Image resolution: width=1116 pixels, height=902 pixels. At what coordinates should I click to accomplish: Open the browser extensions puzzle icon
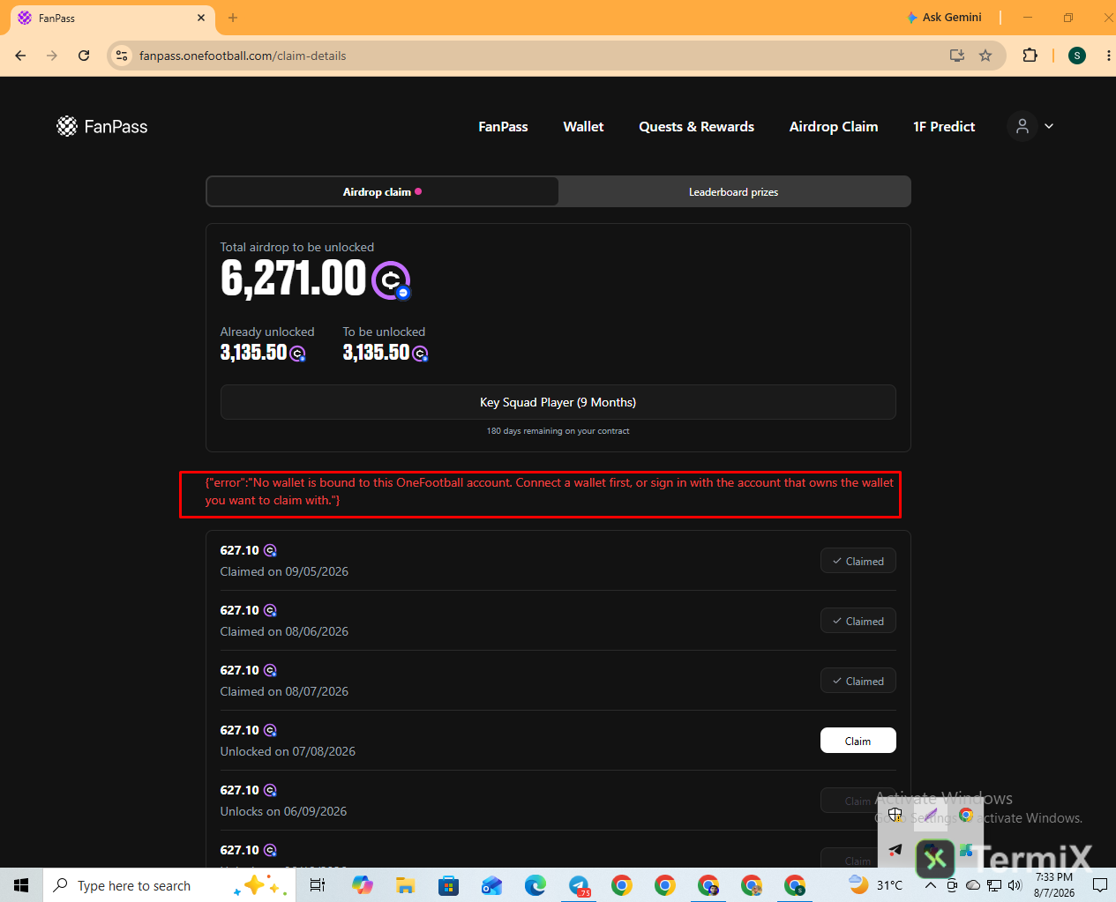tap(1030, 56)
